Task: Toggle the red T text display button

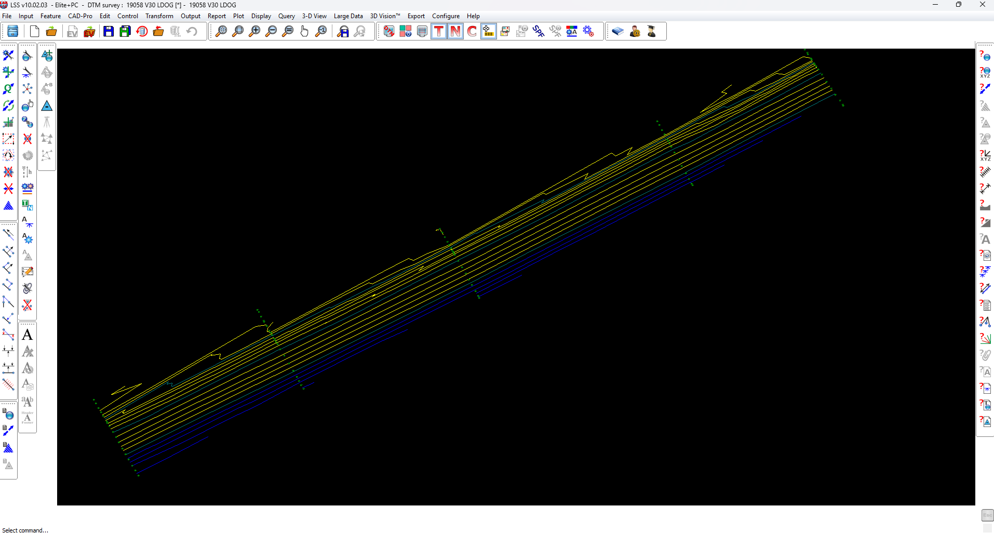Action: [439, 32]
